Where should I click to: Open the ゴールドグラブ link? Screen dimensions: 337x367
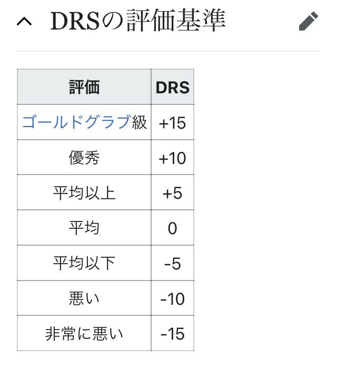(76, 122)
